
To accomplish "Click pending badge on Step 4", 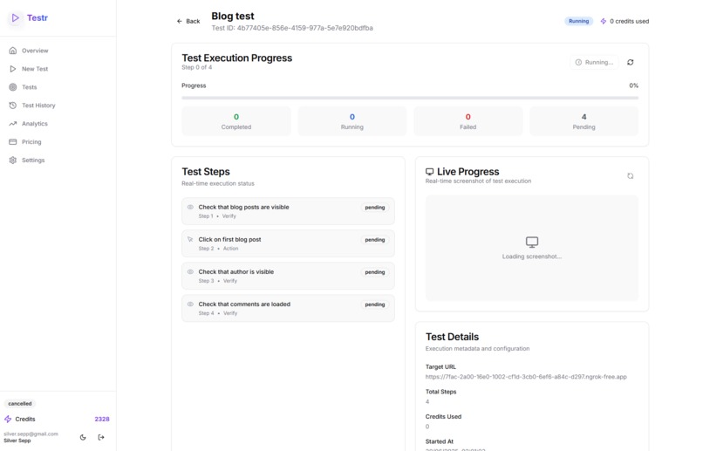I will point(375,304).
